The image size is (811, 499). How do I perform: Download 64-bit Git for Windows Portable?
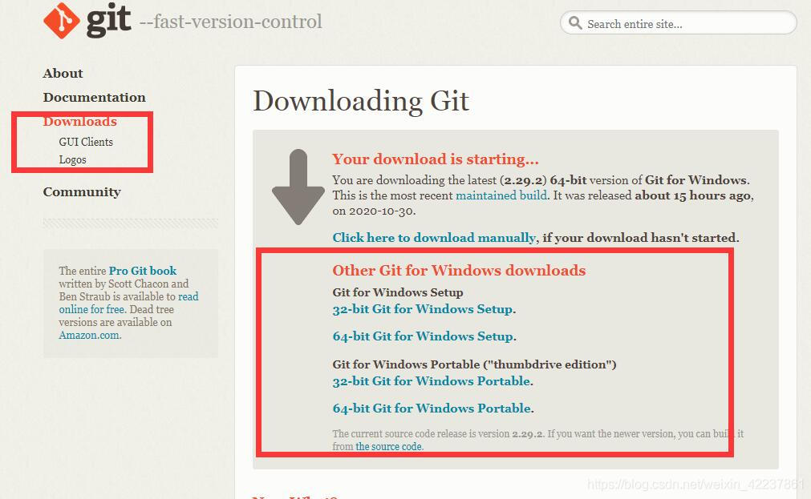coord(433,408)
